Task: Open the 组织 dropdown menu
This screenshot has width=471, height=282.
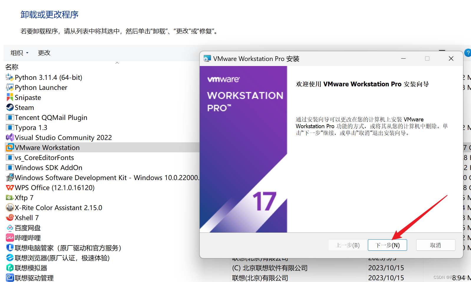Action: pos(19,53)
